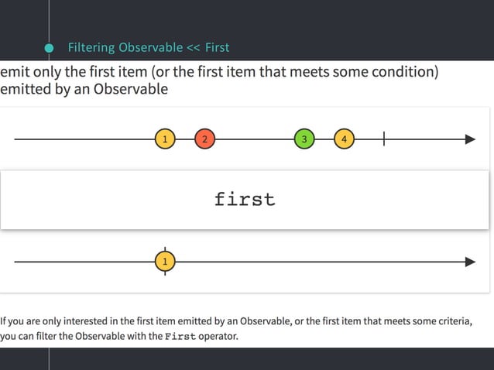Screen dimensions: 494x370
Task: Click the teal timeline bullet dot
Action: 49,48
